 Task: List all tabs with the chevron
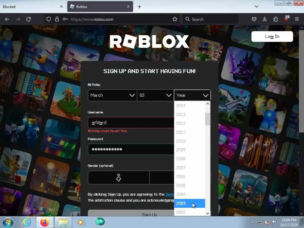tap(256, 7)
